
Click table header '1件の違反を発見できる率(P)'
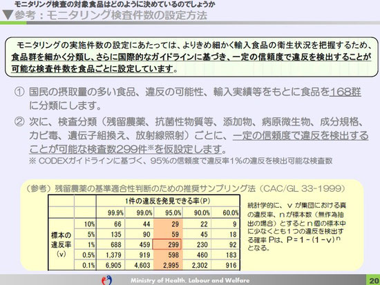coord(168,201)
